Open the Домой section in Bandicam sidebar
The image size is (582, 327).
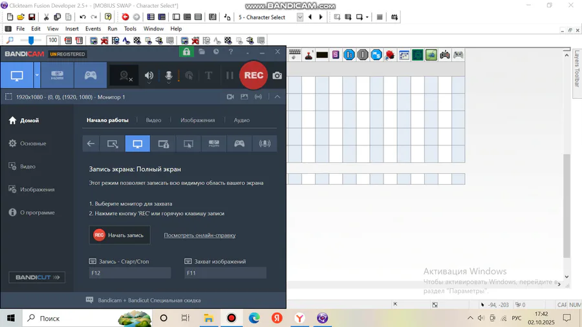[24, 120]
